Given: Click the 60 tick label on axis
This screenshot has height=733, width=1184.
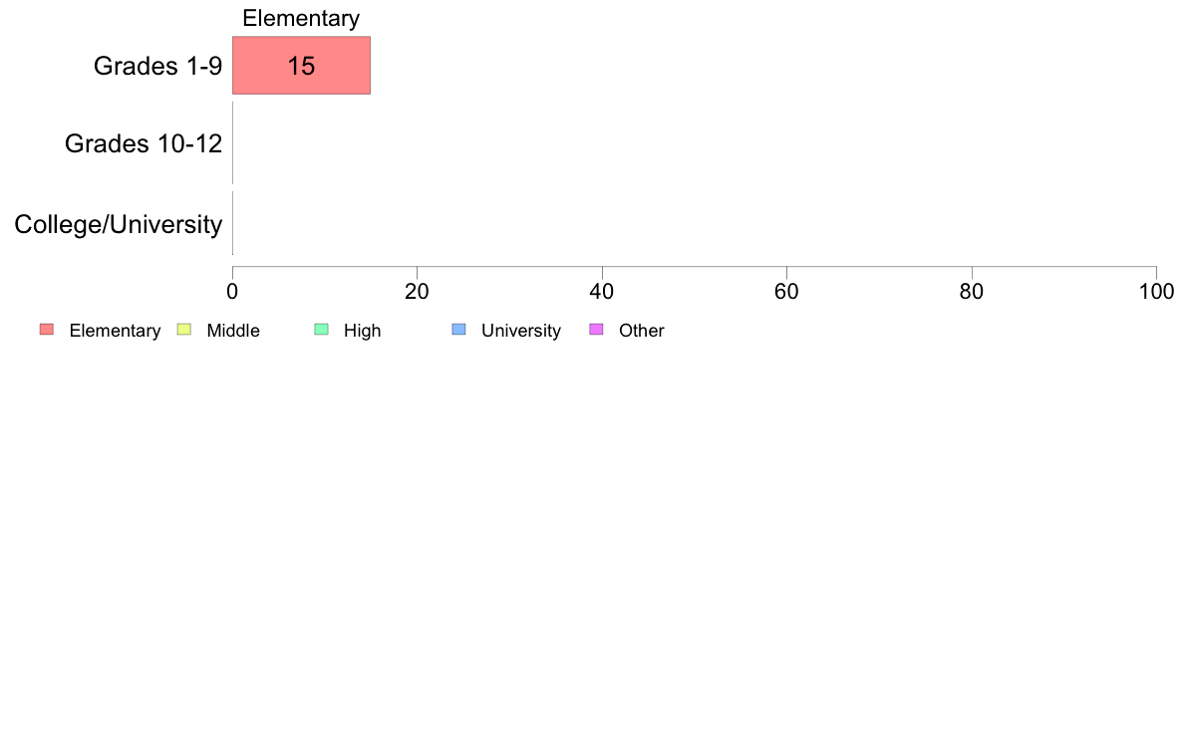Looking at the screenshot, I should point(786,292).
